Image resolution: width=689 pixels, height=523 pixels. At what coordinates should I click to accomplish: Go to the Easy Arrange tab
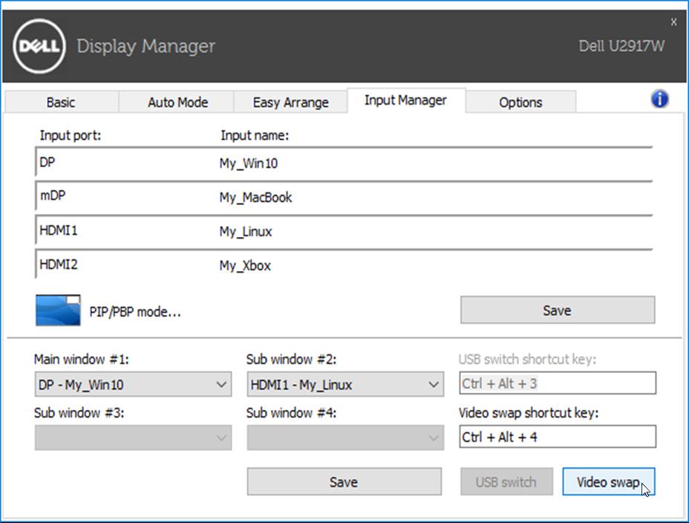290,103
